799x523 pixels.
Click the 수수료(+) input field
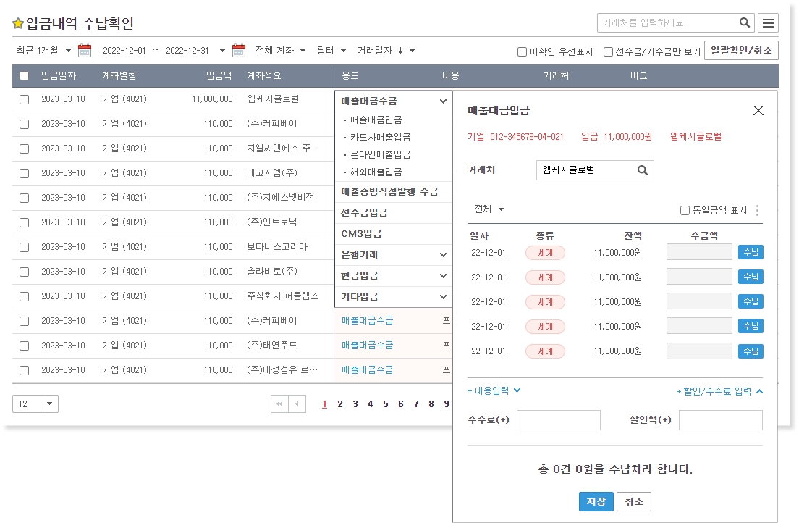(x=558, y=420)
